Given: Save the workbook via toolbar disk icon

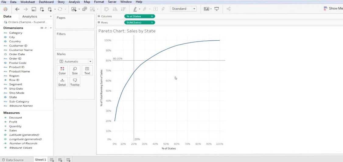Looking at the screenshot, I should tap(34, 9).
